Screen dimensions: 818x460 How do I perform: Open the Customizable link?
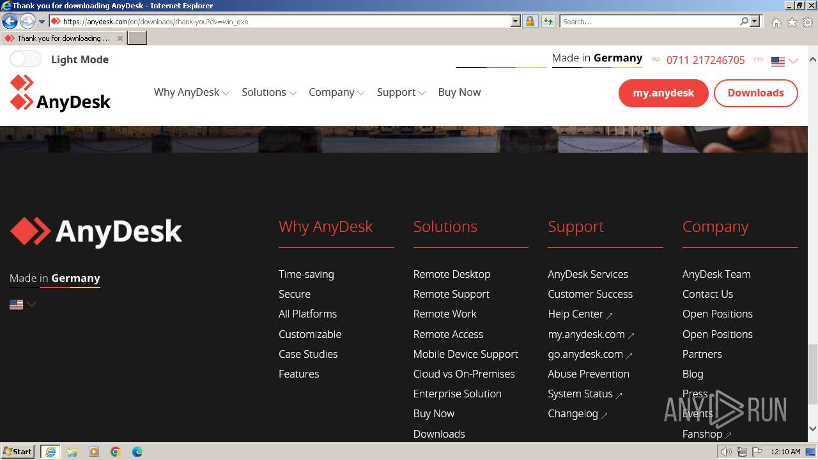coord(310,335)
